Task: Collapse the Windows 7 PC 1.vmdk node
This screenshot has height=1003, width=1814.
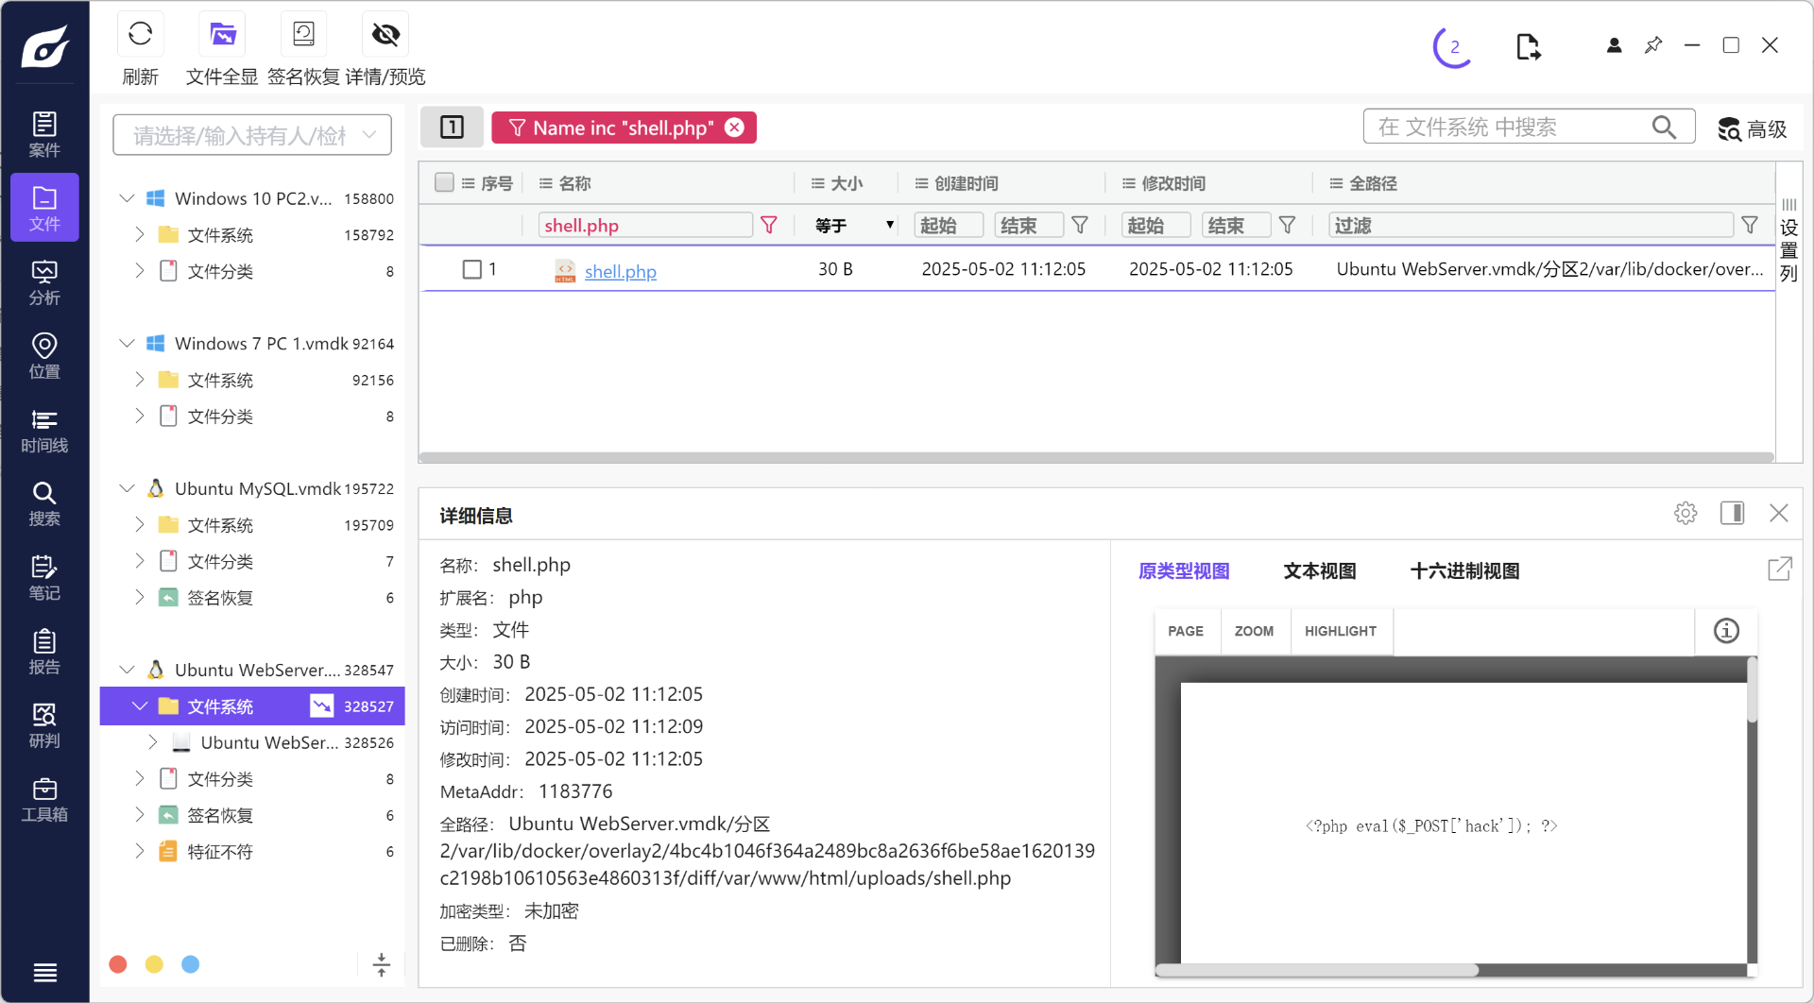Action: pos(127,344)
